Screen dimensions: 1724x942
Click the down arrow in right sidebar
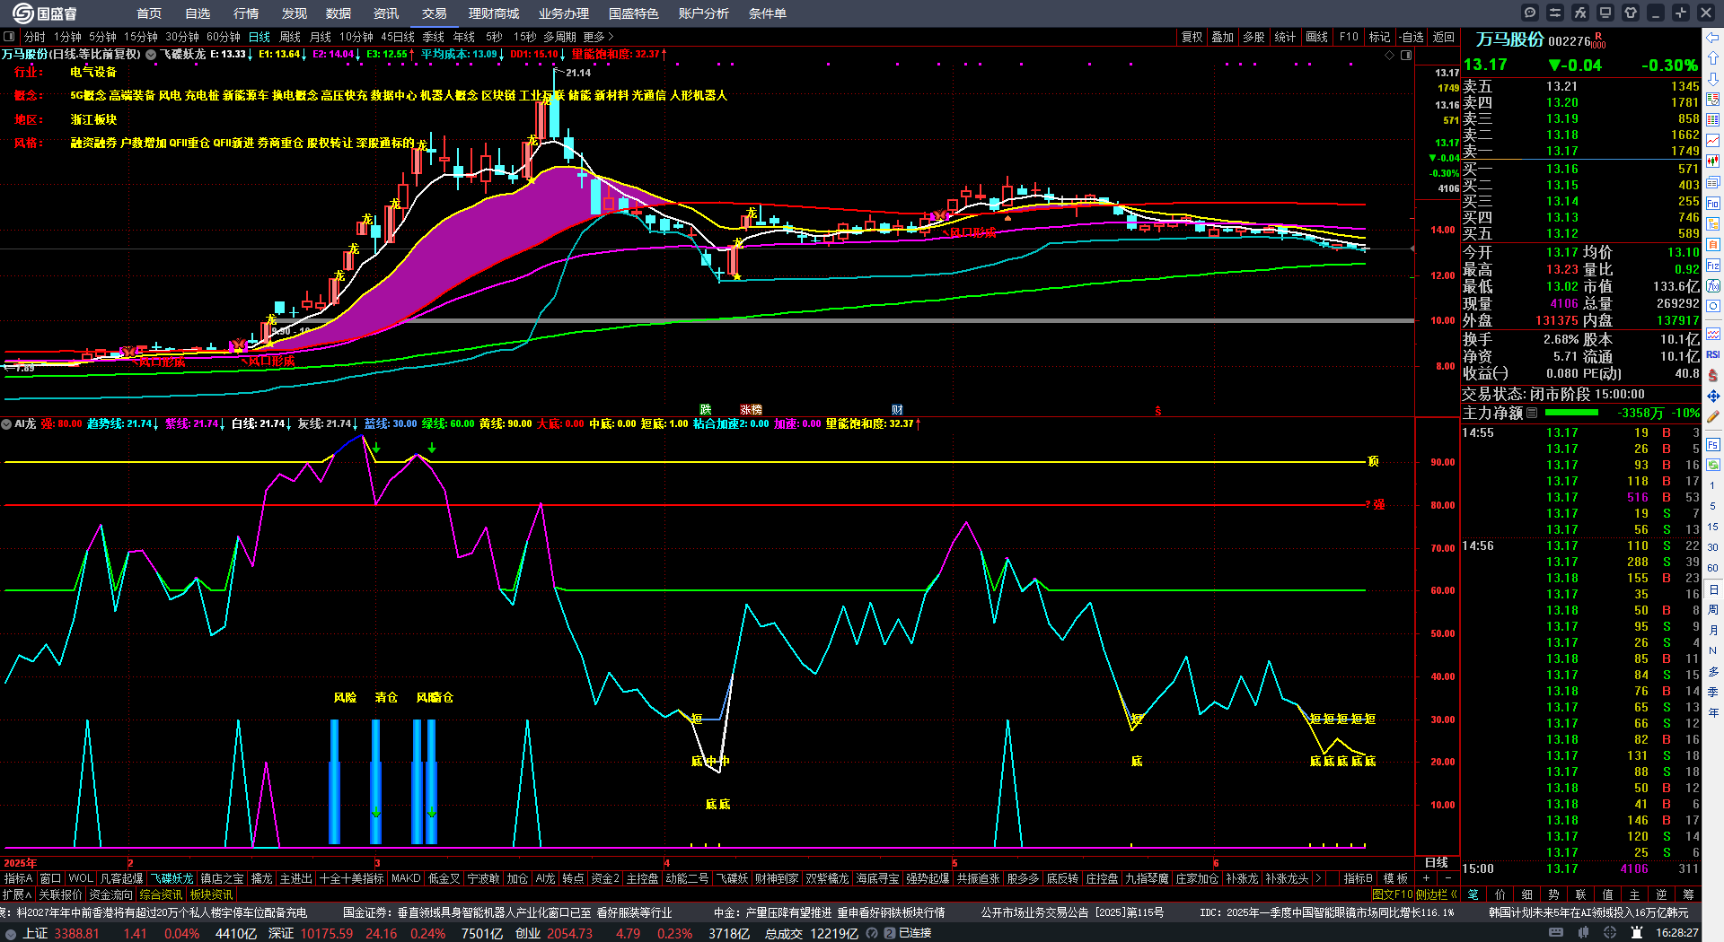(1713, 79)
